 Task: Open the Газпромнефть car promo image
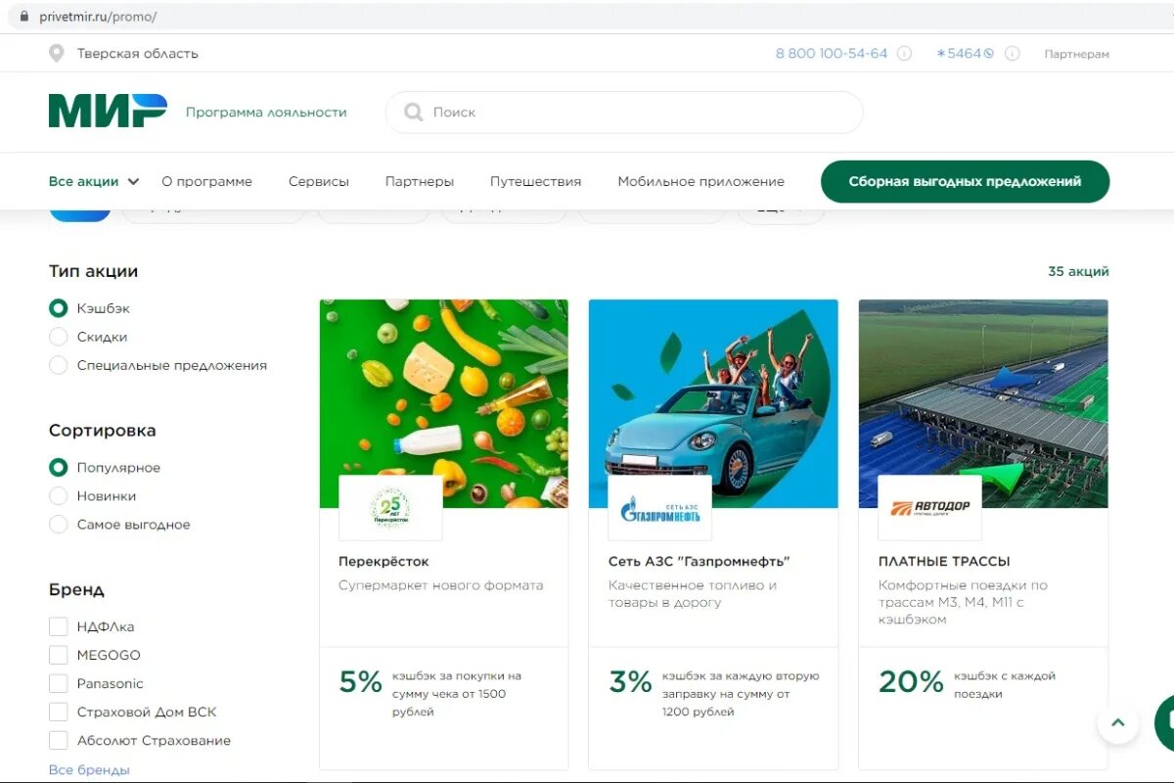click(713, 403)
